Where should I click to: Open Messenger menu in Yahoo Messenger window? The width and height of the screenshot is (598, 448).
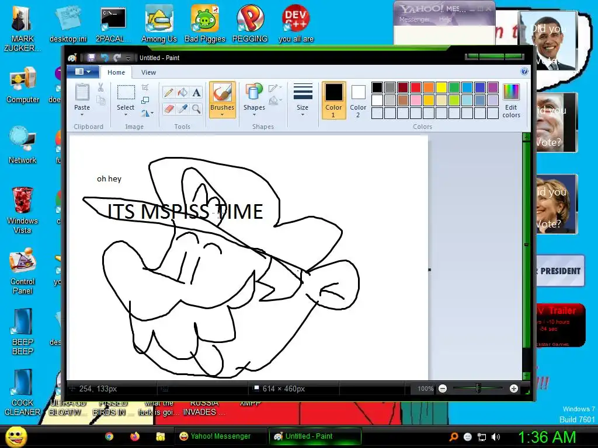coord(414,19)
